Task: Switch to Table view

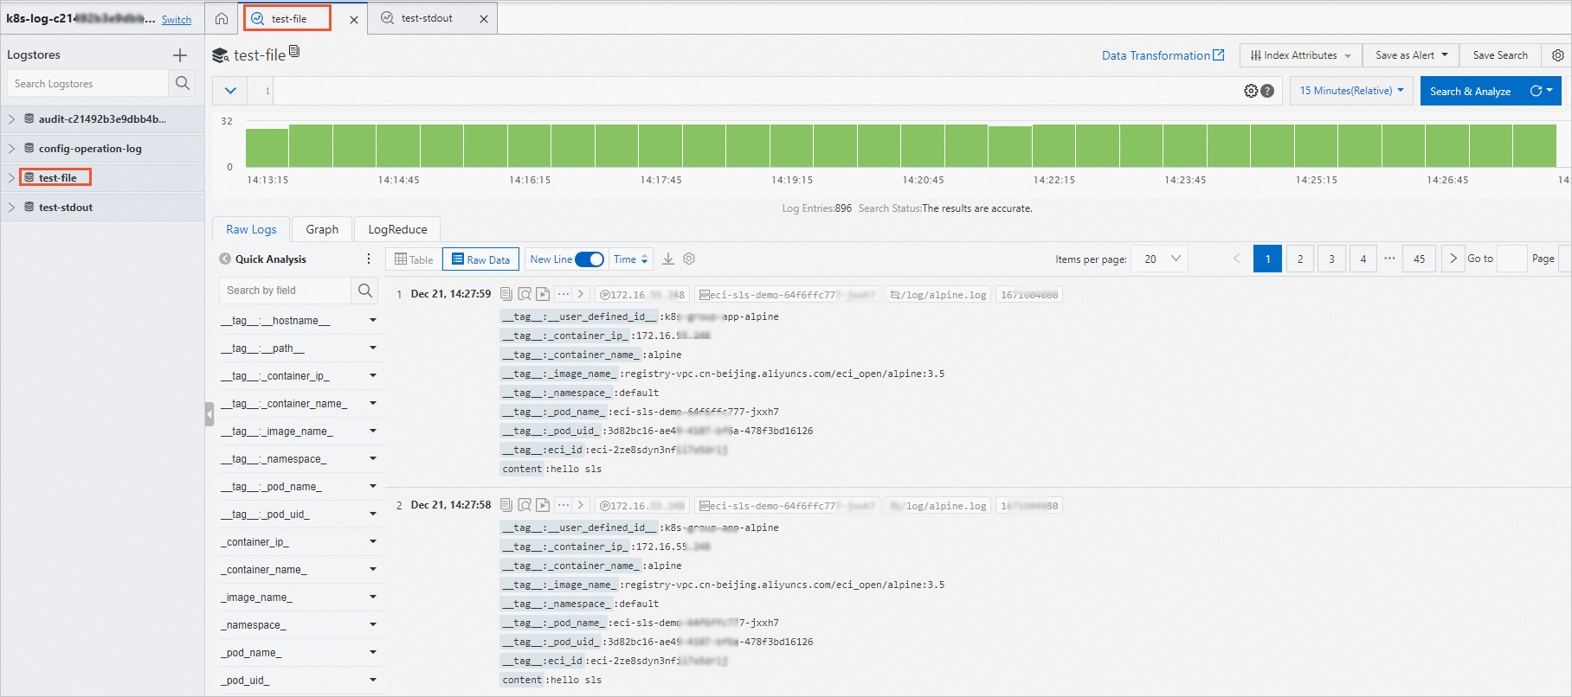Action: click(x=414, y=259)
